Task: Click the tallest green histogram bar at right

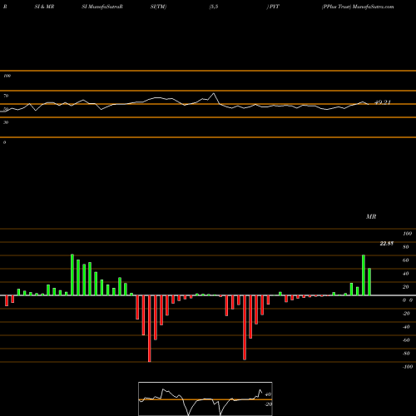Action: 364,275
